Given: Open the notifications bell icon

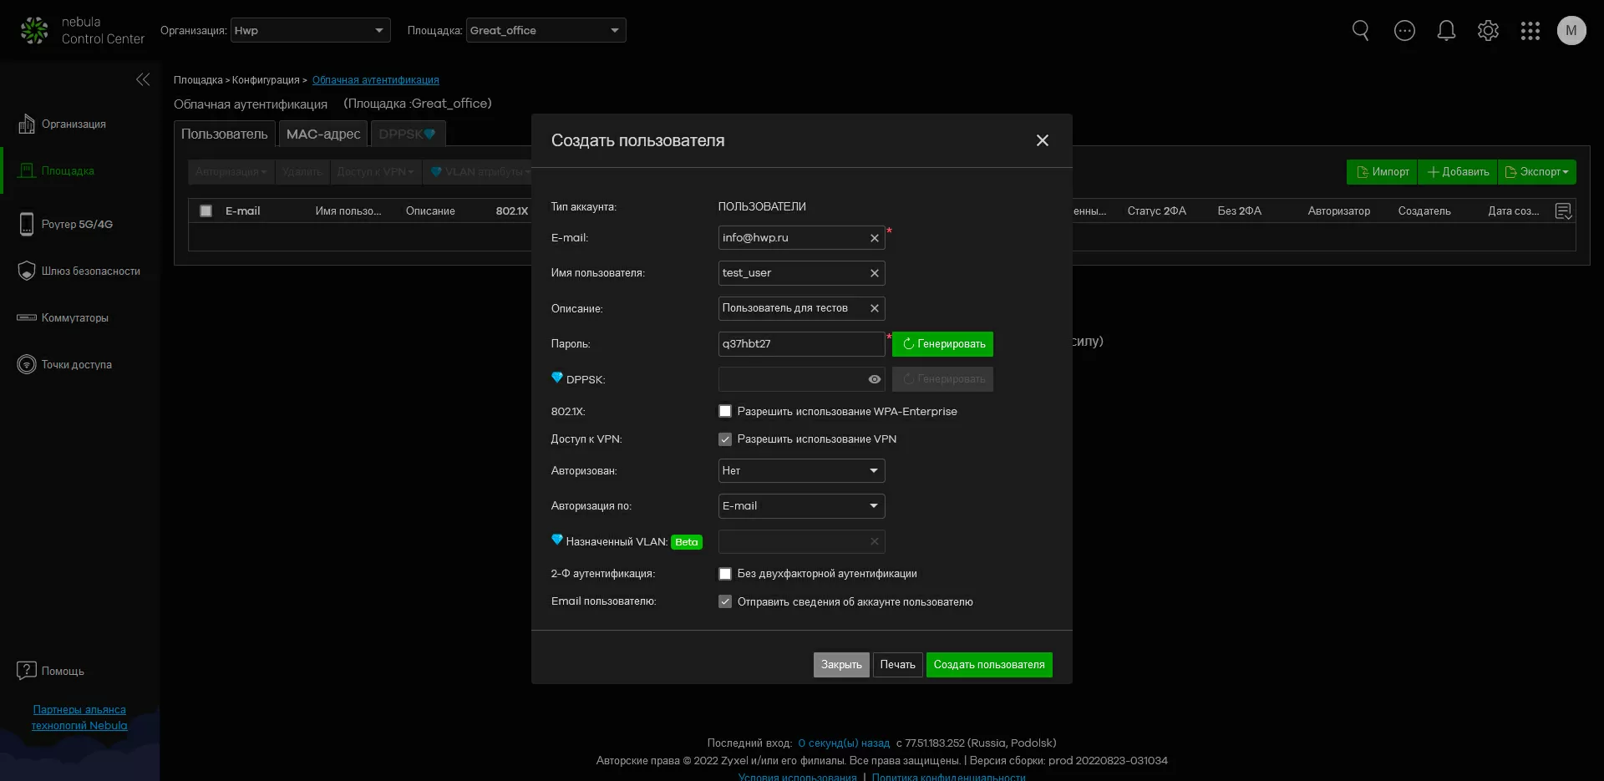Looking at the screenshot, I should [x=1446, y=31].
